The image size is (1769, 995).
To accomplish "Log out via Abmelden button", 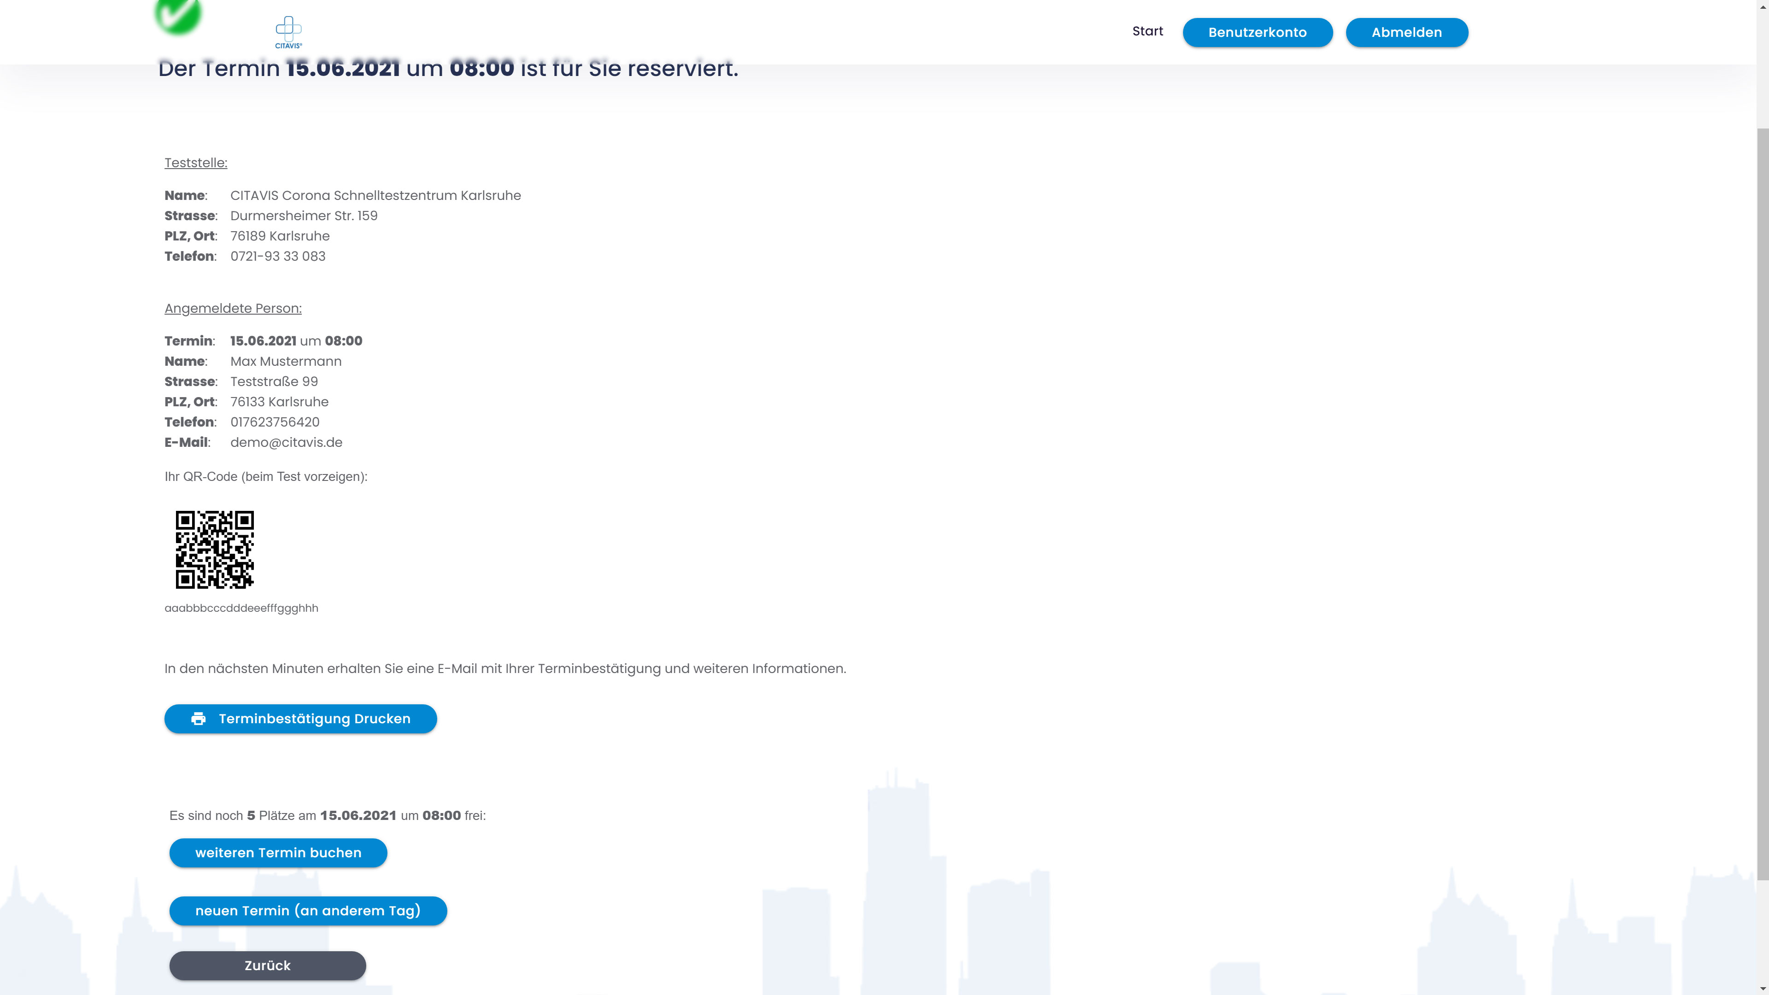I will (x=1406, y=32).
